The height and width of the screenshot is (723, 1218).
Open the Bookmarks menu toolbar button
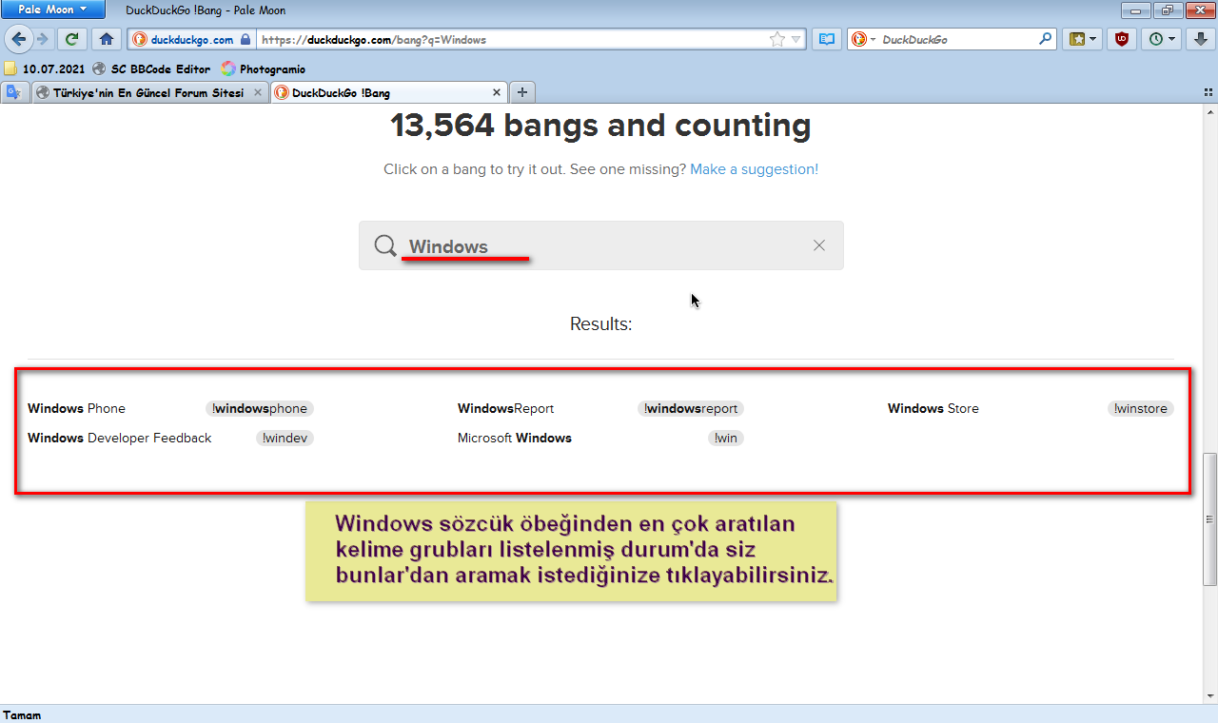[x=1083, y=39]
